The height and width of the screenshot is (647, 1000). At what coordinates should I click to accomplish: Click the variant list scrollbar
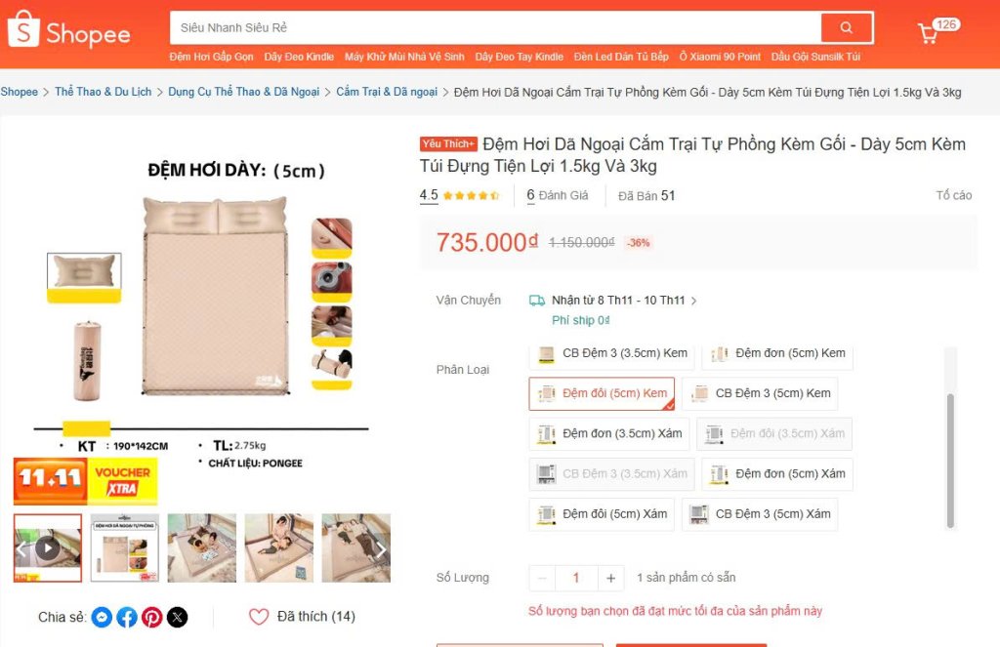tap(950, 461)
